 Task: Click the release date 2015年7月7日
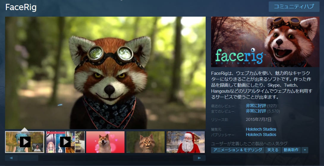[259, 119]
